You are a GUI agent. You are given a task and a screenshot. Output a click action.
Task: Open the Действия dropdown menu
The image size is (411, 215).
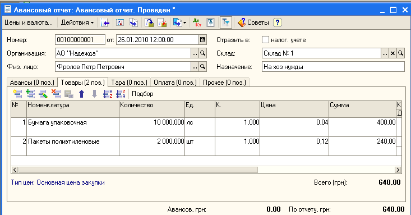[77, 22]
